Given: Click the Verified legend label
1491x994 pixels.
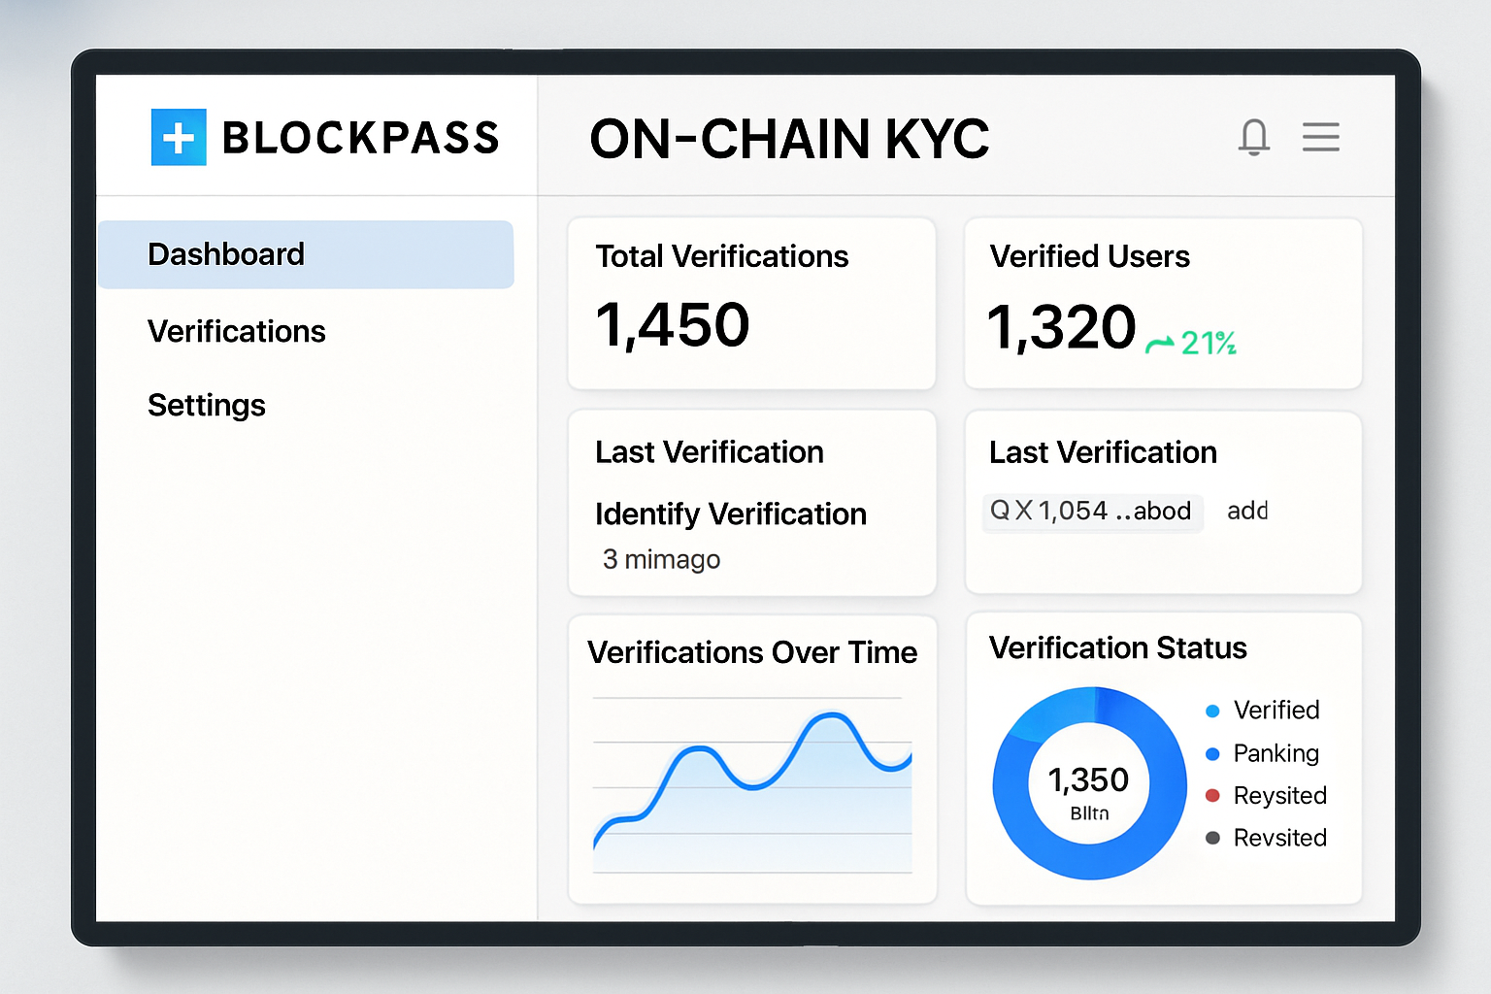Looking at the screenshot, I should pos(1276,711).
